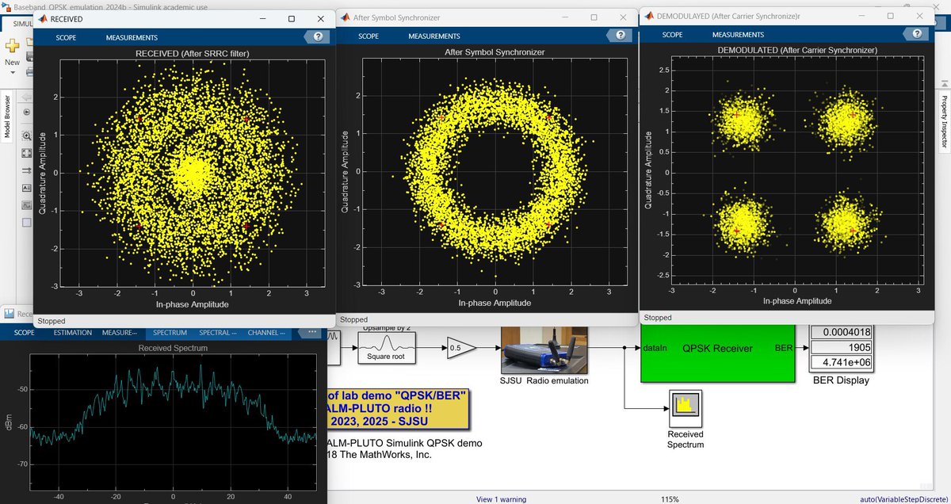This screenshot has height=504, width=951.
Task: Switch to SPECTRUM tab in spectrum analyzer
Action: point(170,333)
